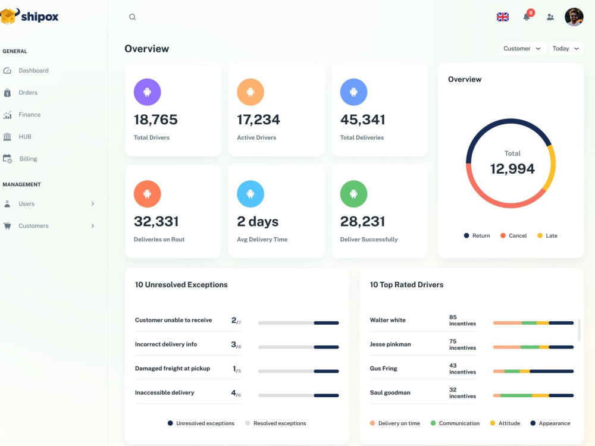Viewport: 595px width, 446px height.
Task: Toggle Resolved exceptions legend
Action: pyautogui.click(x=275, y=423)
